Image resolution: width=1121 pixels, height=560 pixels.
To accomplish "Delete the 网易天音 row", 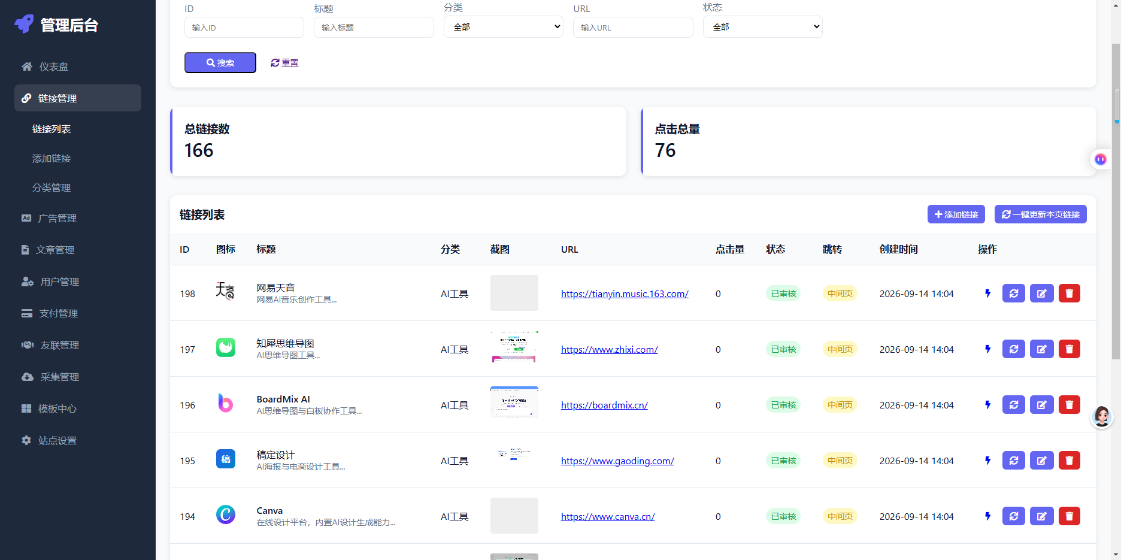I will coord(1070,293).
